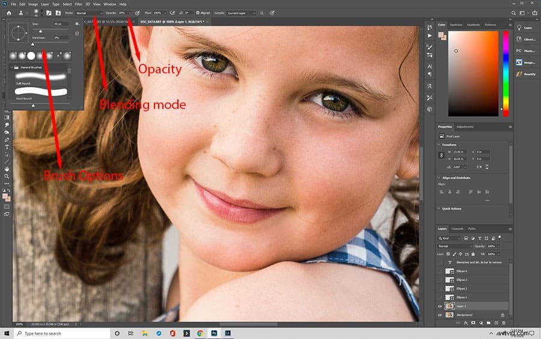
Task: Open the Image menu
Action: coord(33,4)
